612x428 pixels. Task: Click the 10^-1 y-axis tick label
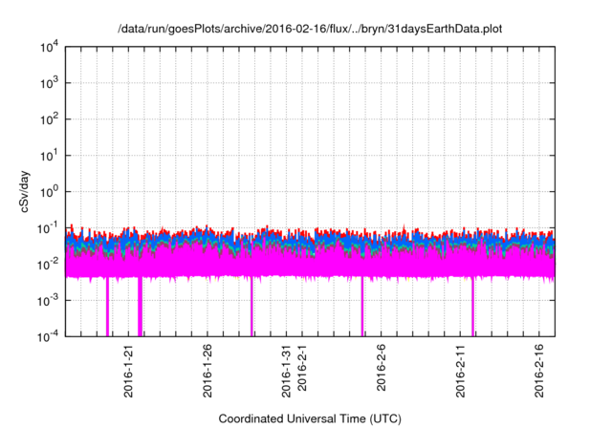click(x=49, y=228)
